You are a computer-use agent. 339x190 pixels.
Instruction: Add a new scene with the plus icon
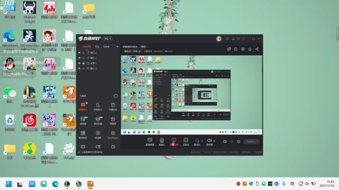tap(117, 46)
